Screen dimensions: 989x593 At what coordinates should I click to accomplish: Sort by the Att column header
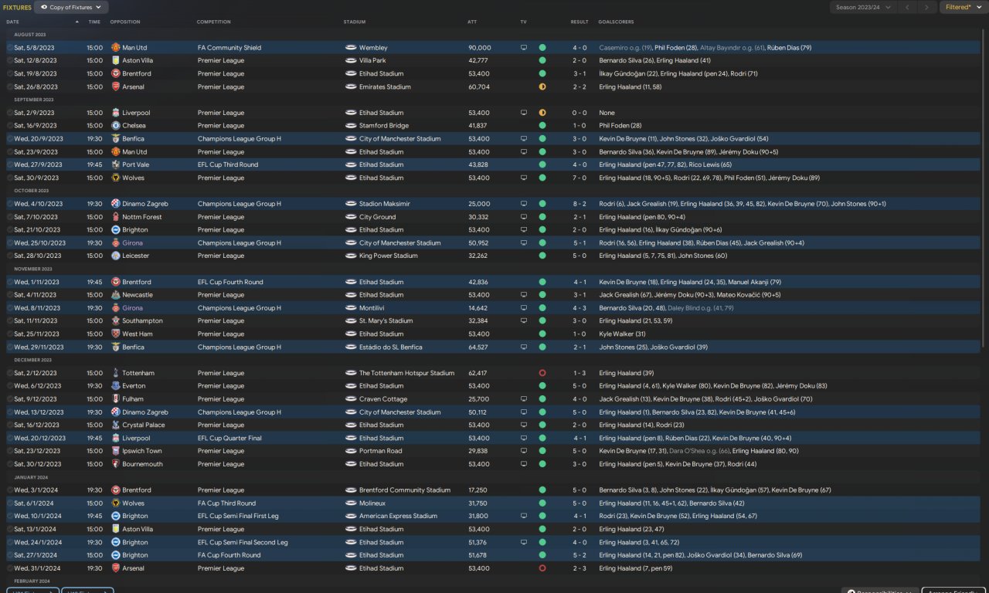[x=472, y=22]
